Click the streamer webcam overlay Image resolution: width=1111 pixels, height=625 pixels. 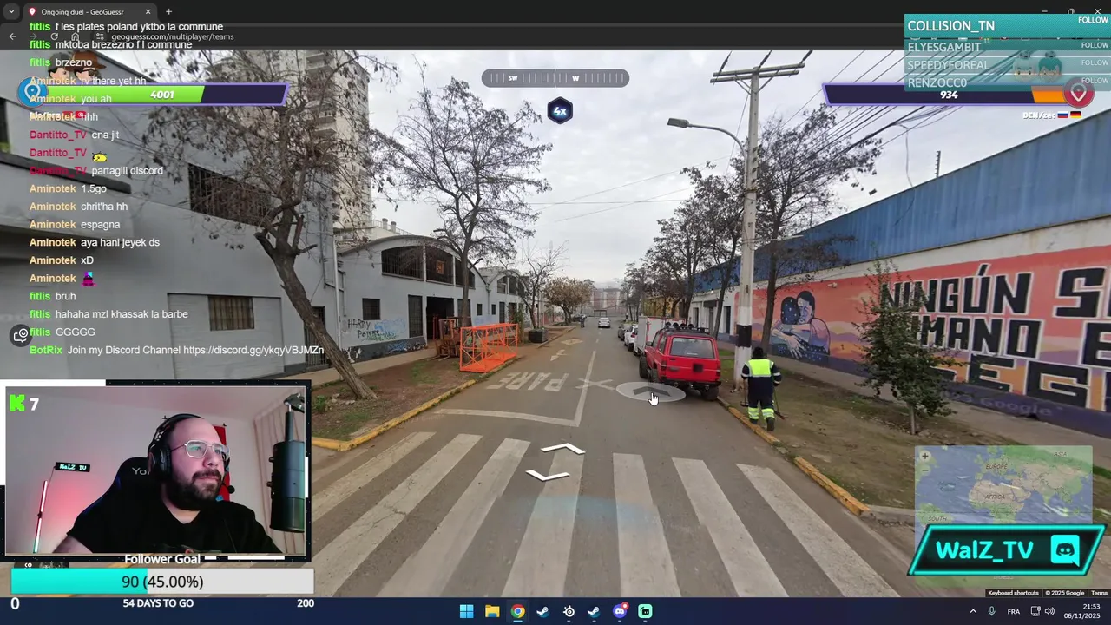tap(157, 470)
